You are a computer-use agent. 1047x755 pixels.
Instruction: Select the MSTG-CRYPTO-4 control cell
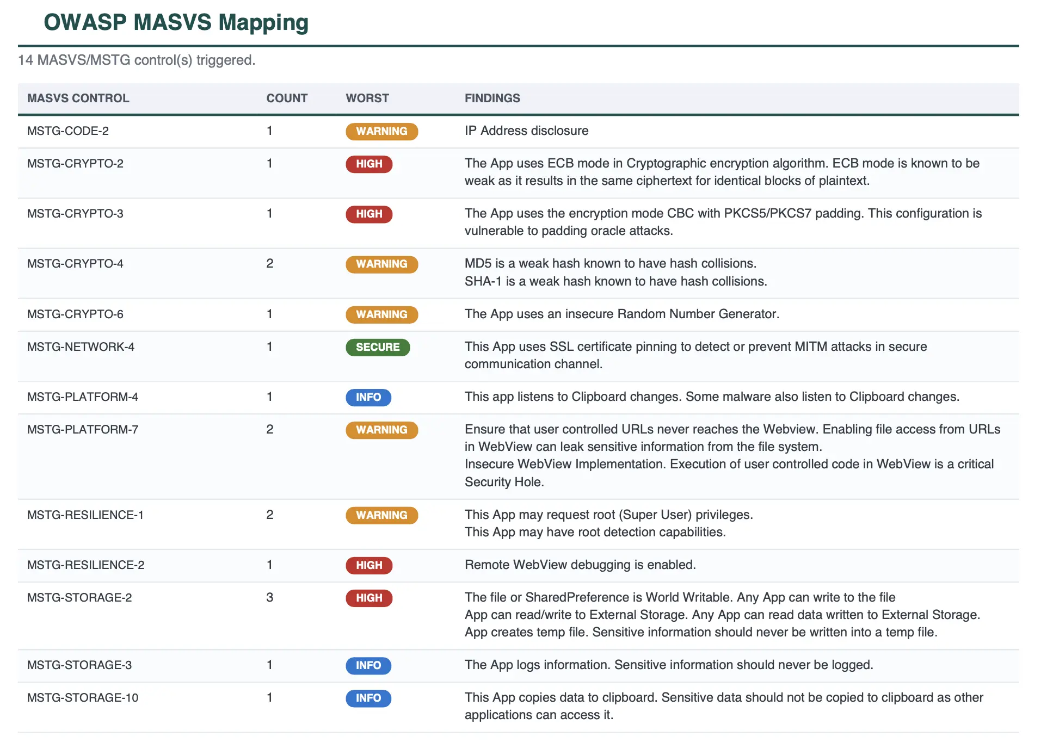(x=75, y=264)
